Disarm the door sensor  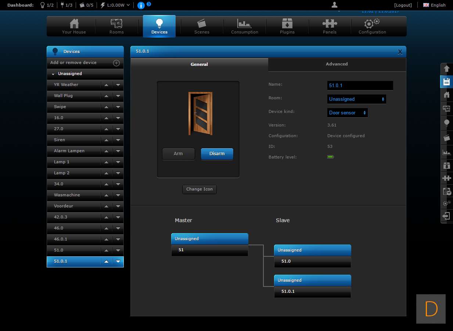(217, 154)
